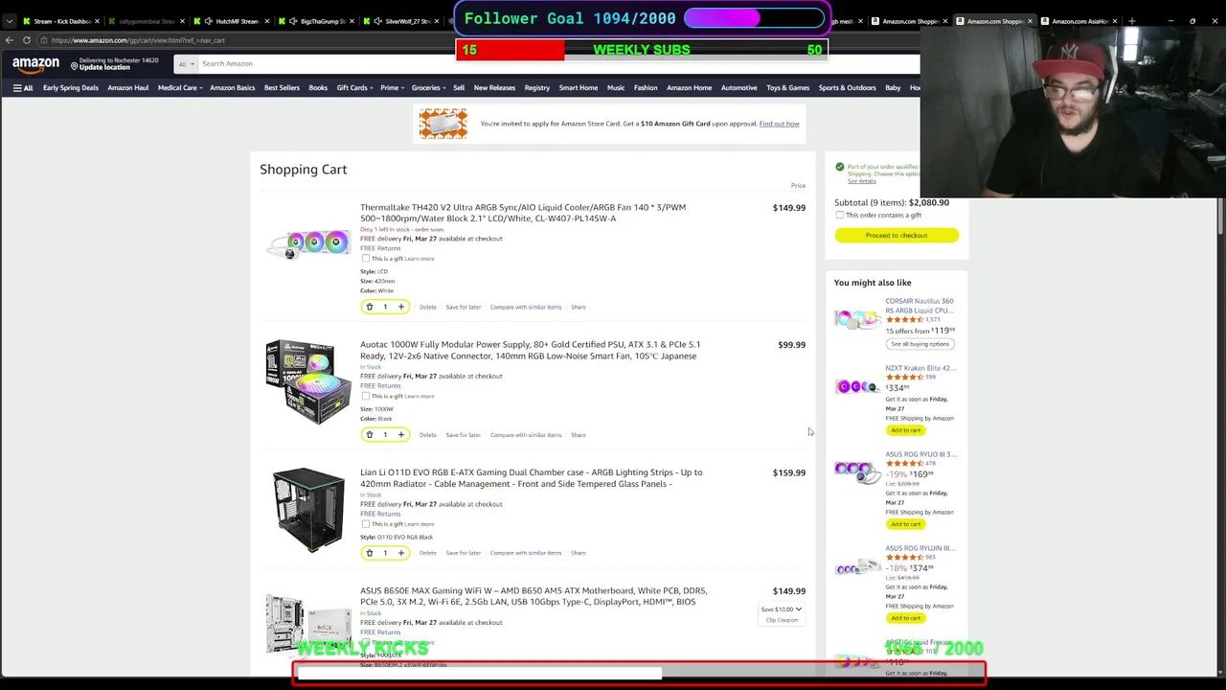Compare Lian Li case with similar items
Screen dimensions: 1226x690
point(526,553)
